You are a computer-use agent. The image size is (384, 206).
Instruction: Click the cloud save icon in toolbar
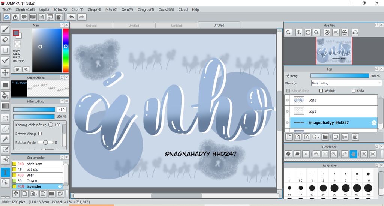coord(7,17)
